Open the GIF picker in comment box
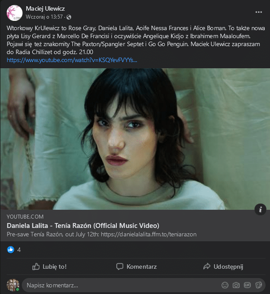 [x=247, y=285]
